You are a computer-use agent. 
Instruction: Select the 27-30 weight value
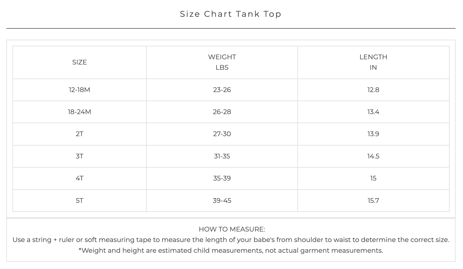tap(222, 134)
